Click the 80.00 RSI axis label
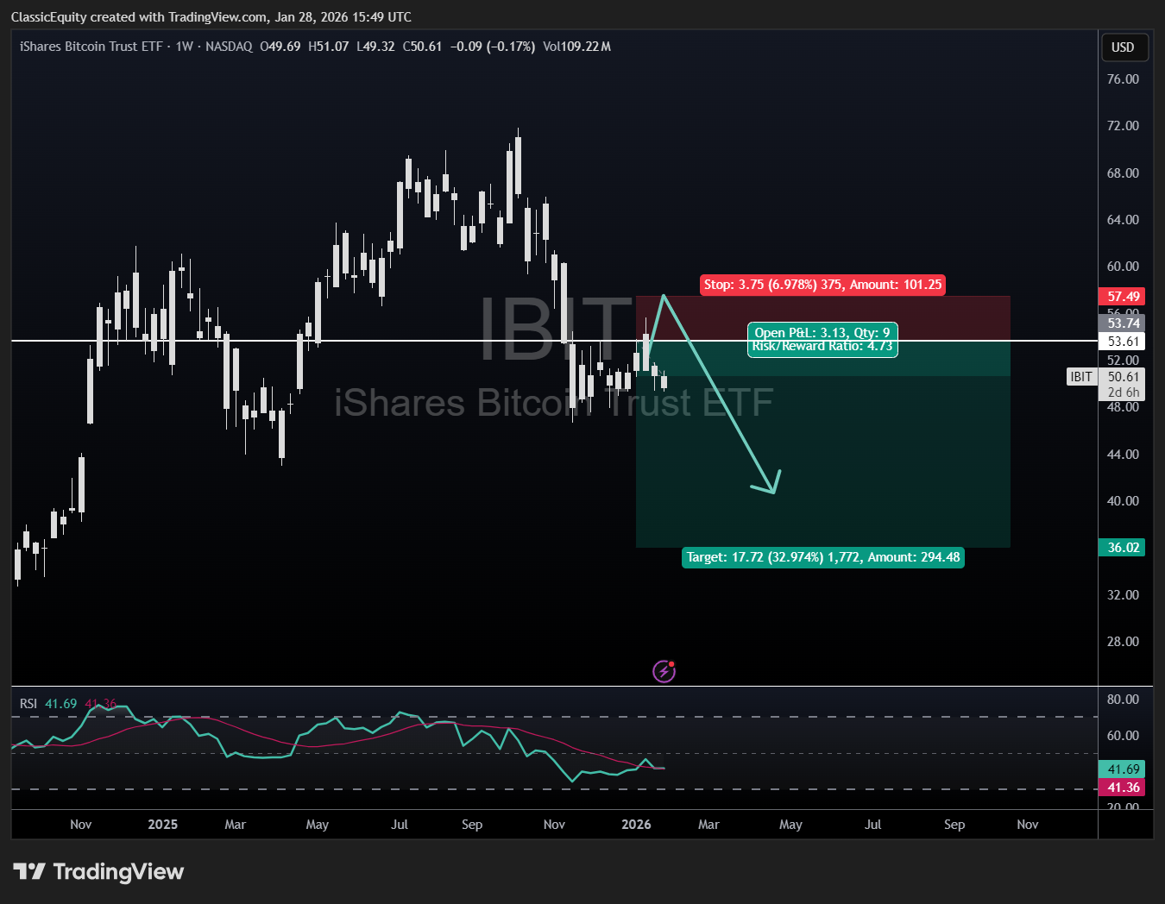Image resolution: width=1165 pixels, height=904 pixels. [1123, 700]
